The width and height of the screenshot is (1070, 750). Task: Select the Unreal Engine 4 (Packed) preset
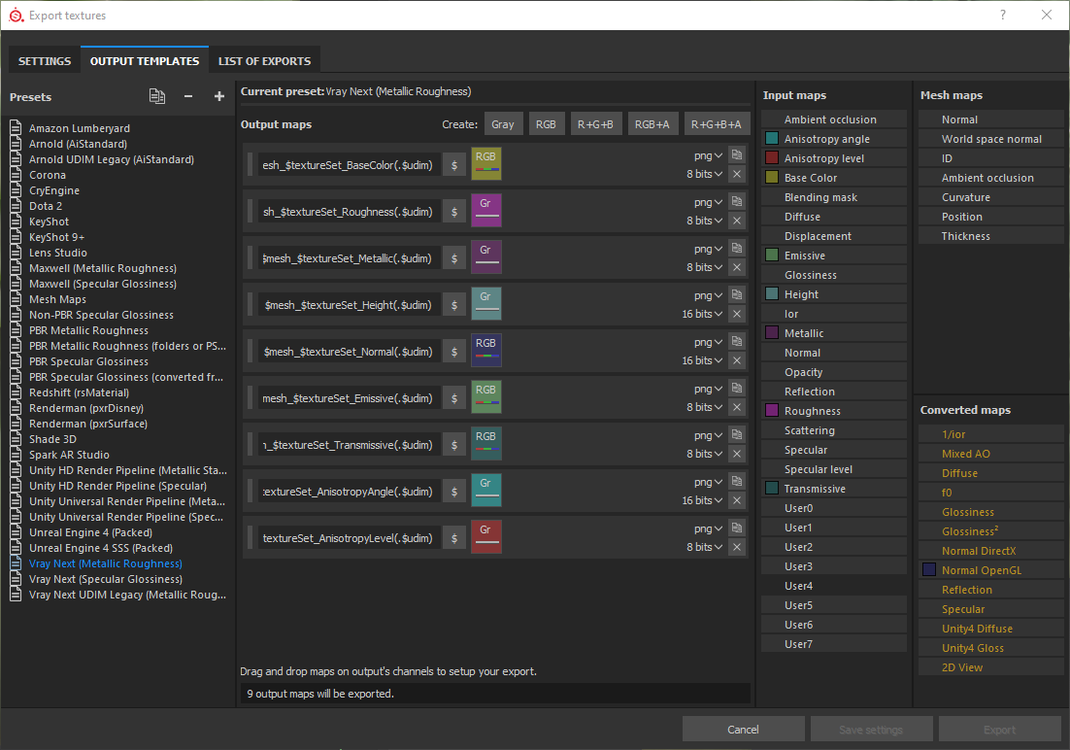[x=90, y=532]
